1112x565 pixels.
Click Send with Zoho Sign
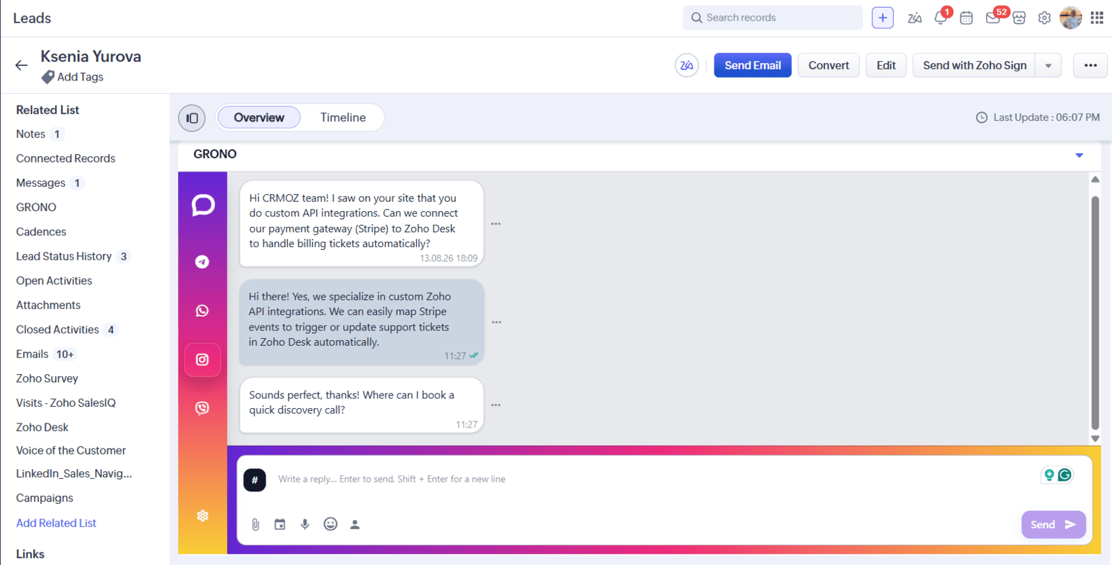974,65
